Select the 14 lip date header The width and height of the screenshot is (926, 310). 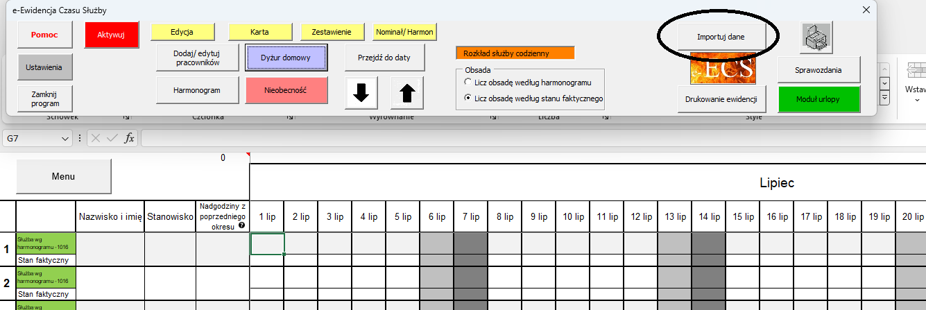709,217
